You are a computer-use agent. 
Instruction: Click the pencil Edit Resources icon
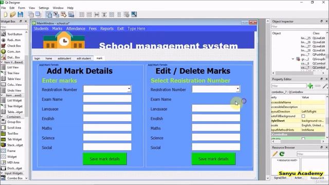275,154
